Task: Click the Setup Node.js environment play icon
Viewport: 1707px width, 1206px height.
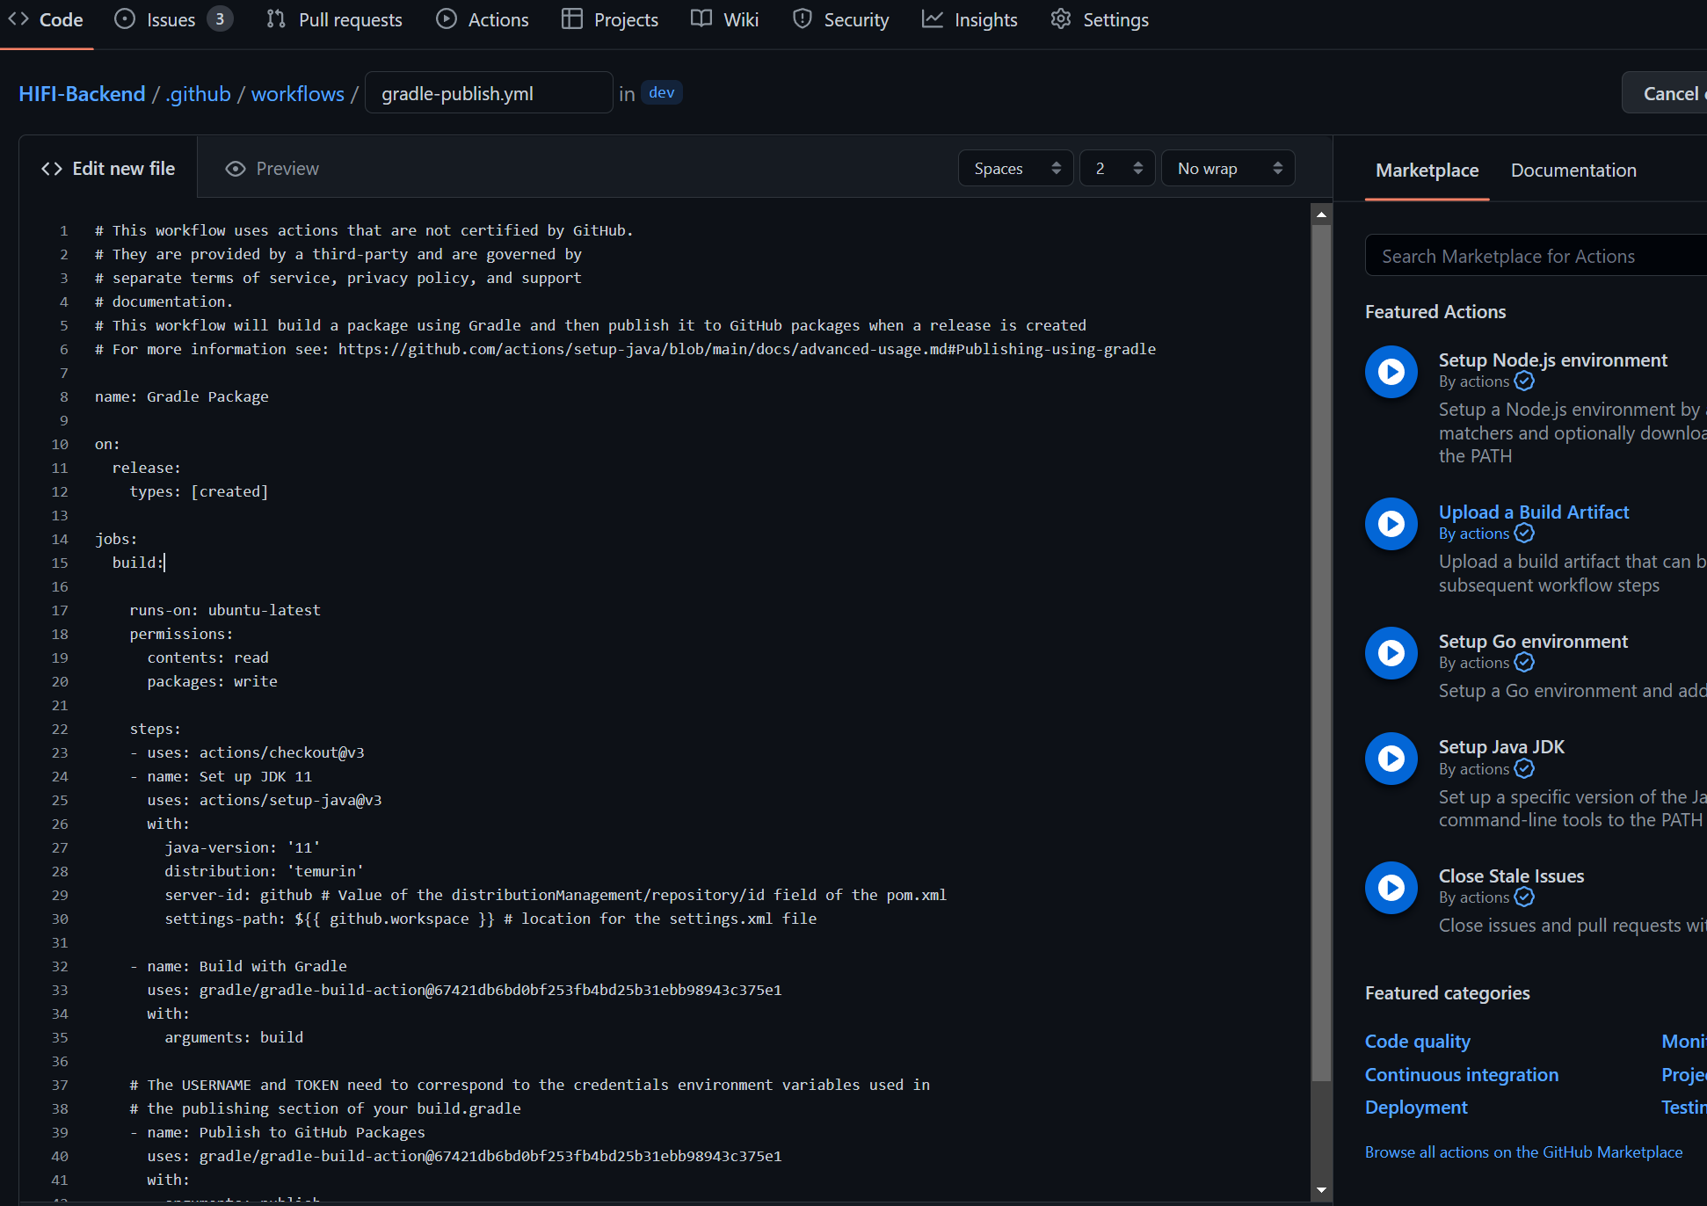Action: coord(1391,372)
